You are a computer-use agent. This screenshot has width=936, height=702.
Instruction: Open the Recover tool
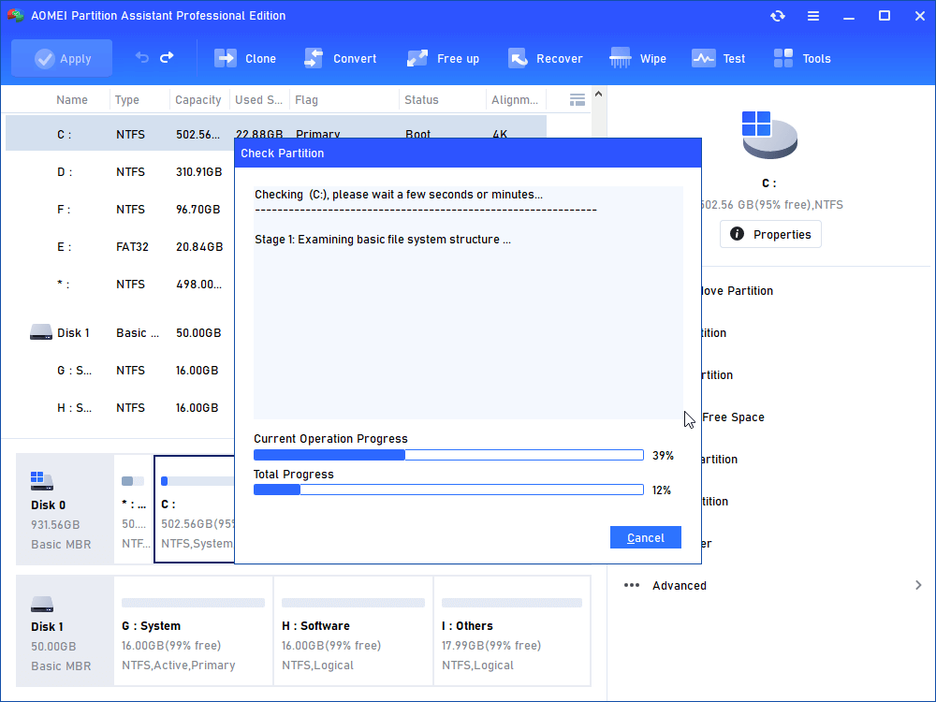(x=518, y=58)
